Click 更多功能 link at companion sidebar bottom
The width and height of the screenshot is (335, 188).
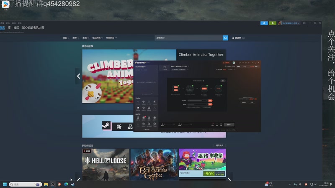tap(147, 130)
